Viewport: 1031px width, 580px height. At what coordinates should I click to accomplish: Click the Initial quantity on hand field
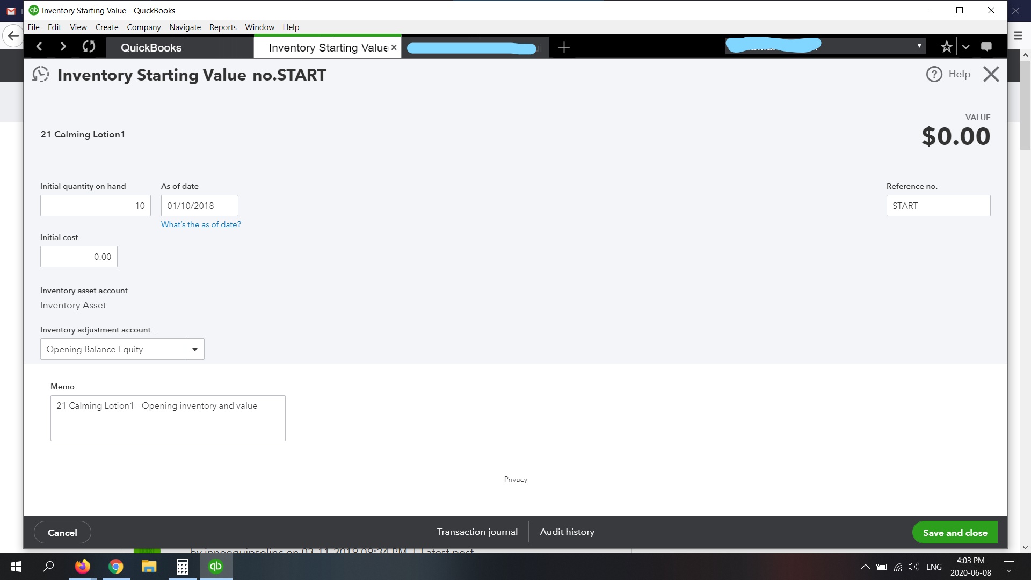(96, 206)
